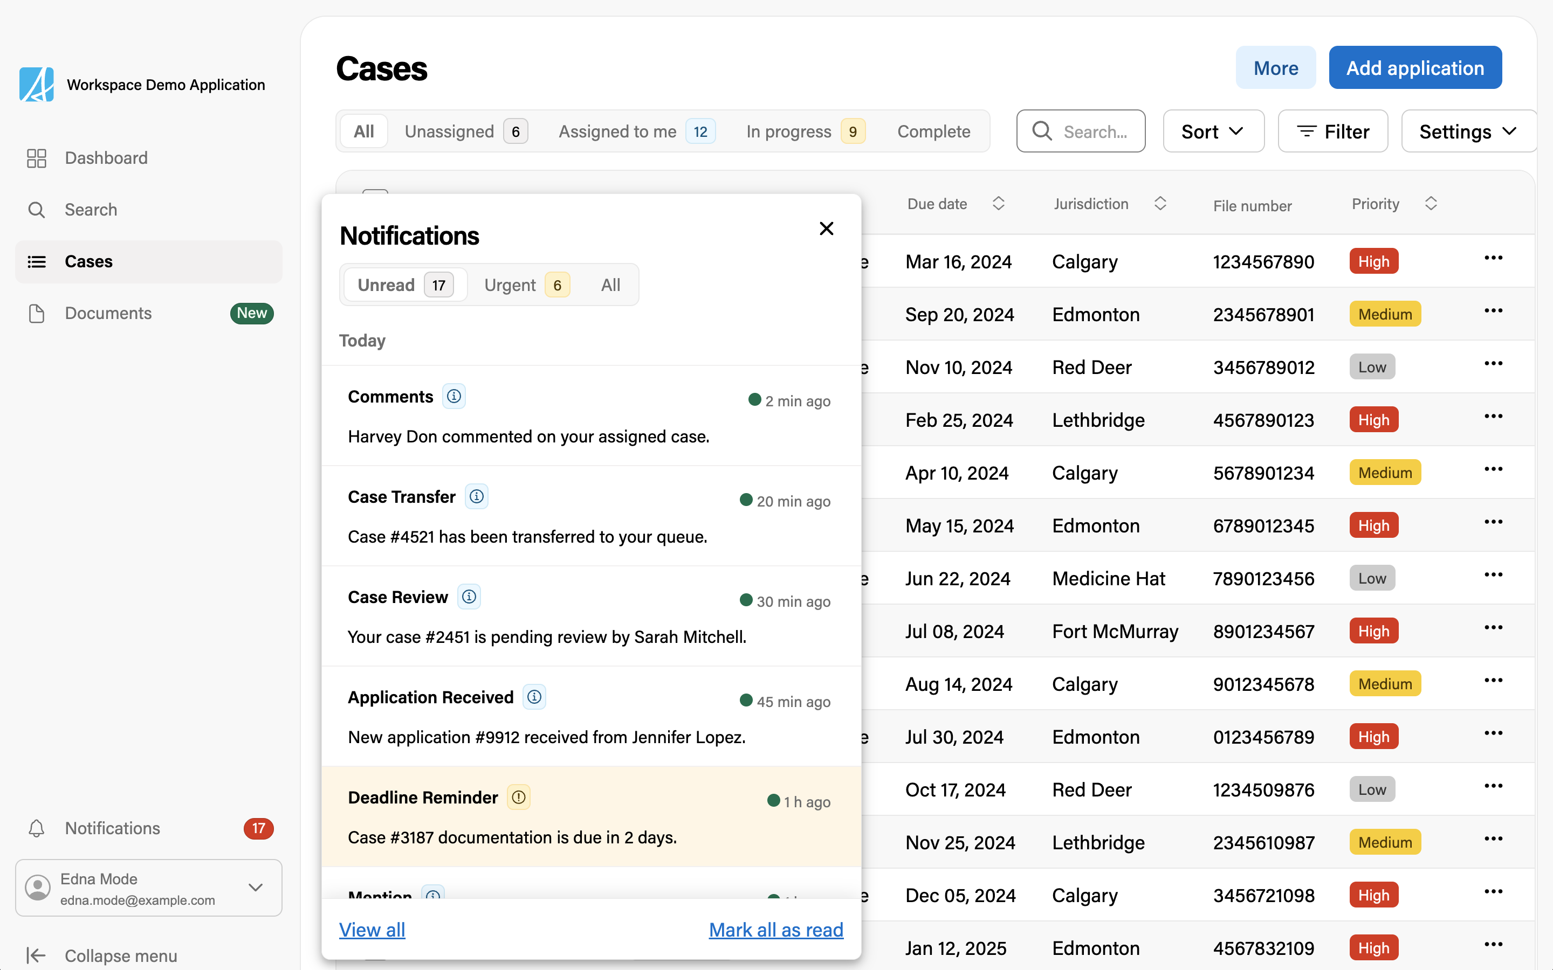Click the cases Search input field
The height and width of the screenshot is (970, 1553).
coord(1081,131)
